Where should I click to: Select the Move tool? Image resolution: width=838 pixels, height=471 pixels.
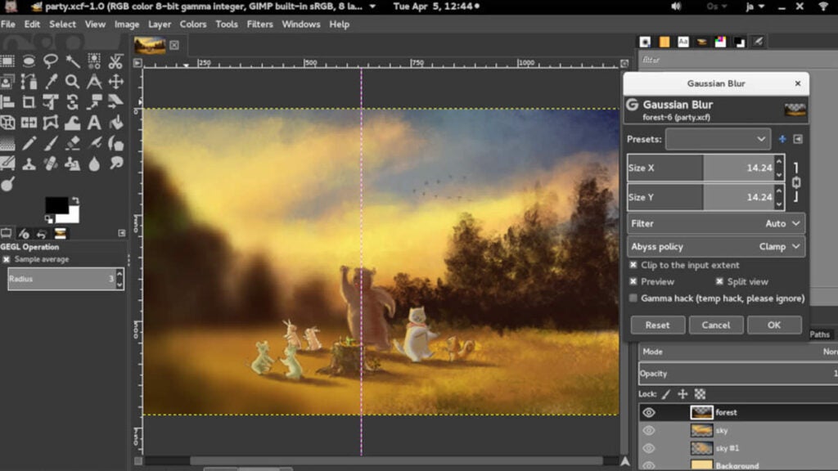(x=115, y=82)
